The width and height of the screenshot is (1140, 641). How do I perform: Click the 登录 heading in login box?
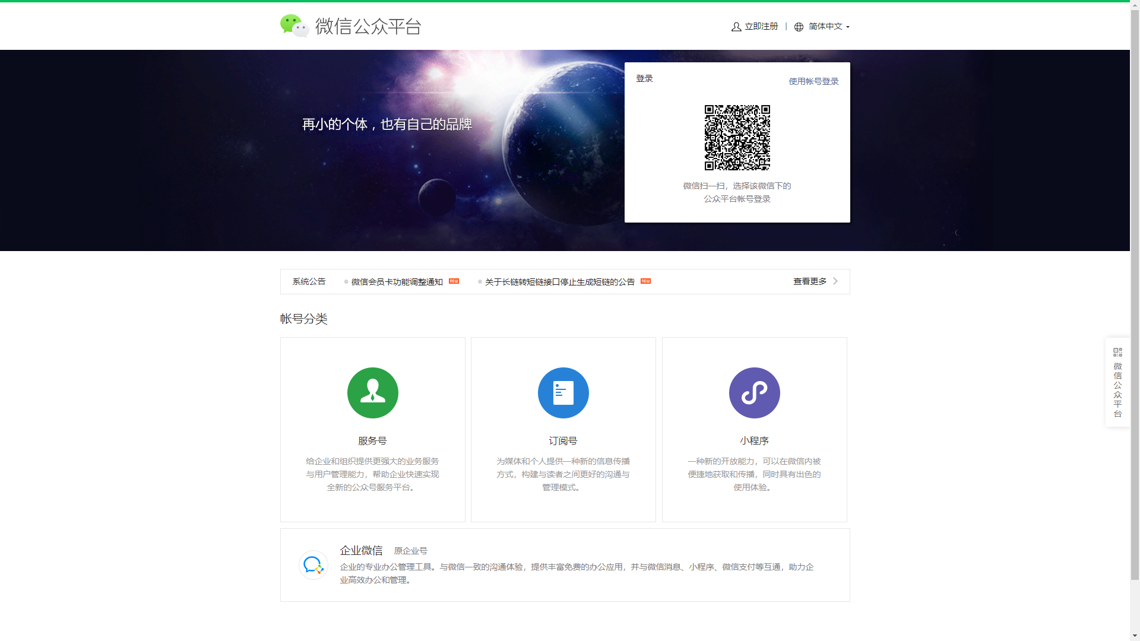pyautogui.click(x=644, y=78)
